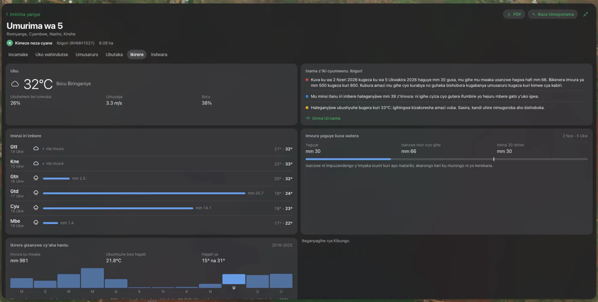This screenshot has width=598, height=302.
Task: Go back to Imirima yanjye
Action: pyautogui.click(x=23, y=15)
